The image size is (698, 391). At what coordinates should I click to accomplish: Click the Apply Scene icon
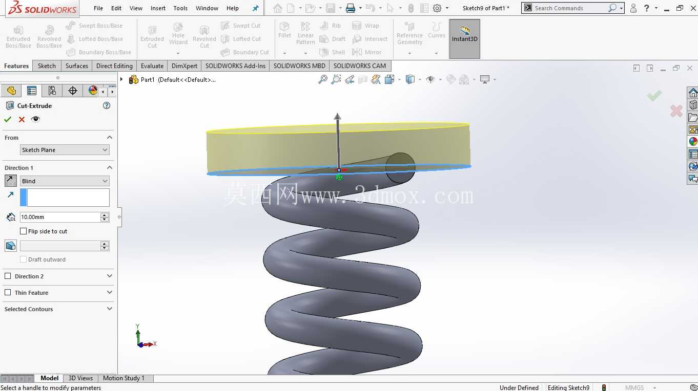464,79
